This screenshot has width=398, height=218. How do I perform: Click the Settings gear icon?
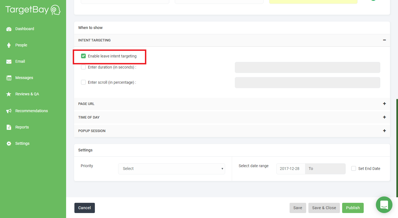click(9, 144)
